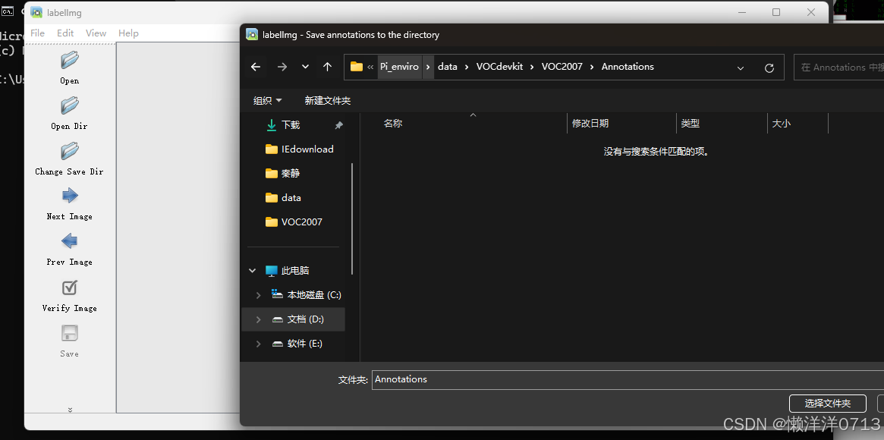This screenshot has width=884, height=440.
Task: Go up one folder level with the up arrow
Action: coord(328,67)
